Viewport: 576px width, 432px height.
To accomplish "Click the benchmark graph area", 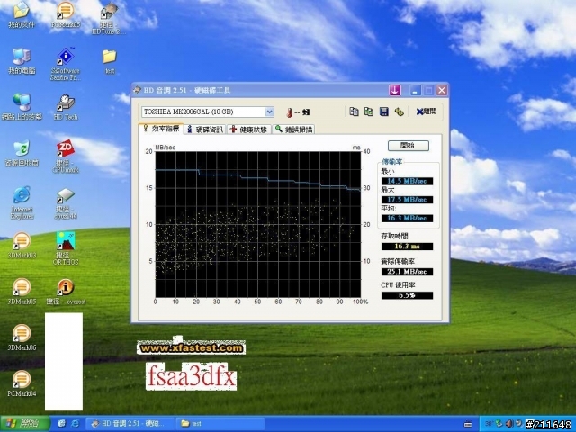I will [x=258, y=224].
